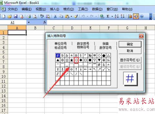Image resolution: width=155 pixels, height=114 pixels.
Task: Close the 插入特殊符号 dialog
Action: point(141,36)
